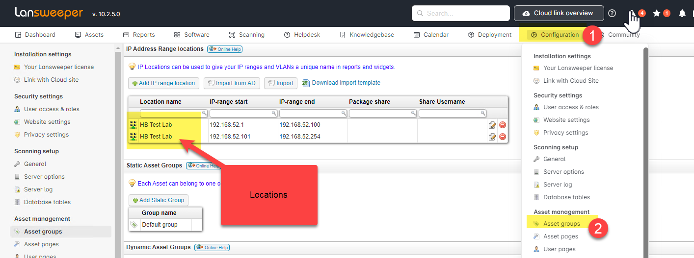Open the Assets menu
694x258 pixels.
click(89, 35)
